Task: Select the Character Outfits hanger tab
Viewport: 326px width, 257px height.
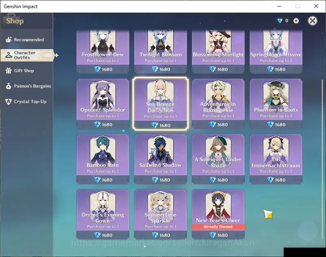Action: [x=27, y=55]
